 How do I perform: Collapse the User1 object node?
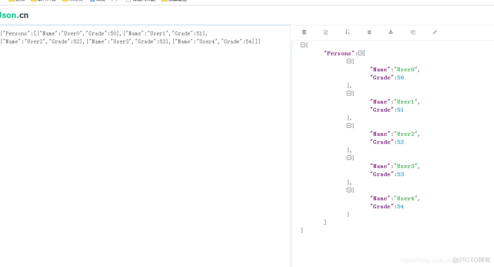[349, 93]
